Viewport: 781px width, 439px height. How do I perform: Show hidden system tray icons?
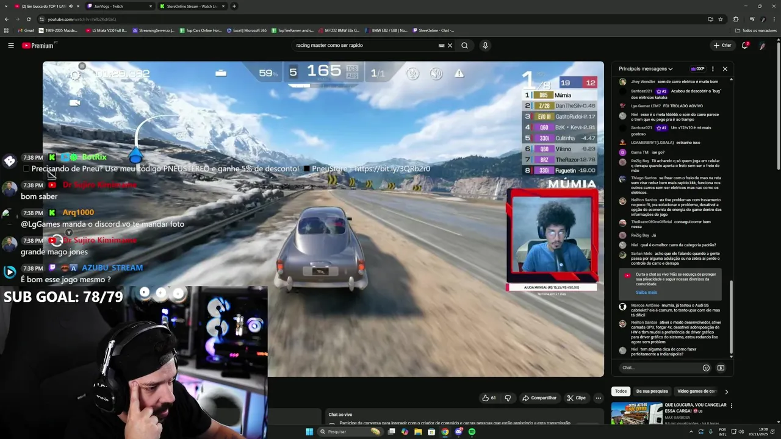pos(691,432)
